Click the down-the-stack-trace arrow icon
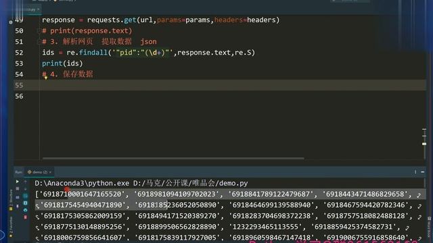 26,189
